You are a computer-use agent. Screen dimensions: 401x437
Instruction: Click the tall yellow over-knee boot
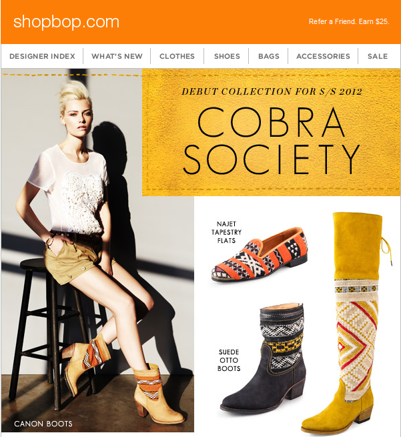tap(351, 320)
